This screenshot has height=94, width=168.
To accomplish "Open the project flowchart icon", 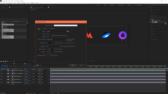I will [27, 23].
